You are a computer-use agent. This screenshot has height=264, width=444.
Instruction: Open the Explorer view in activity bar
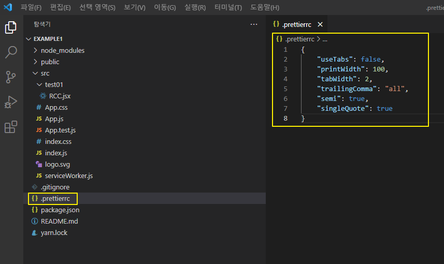click(x=11, y=27)
